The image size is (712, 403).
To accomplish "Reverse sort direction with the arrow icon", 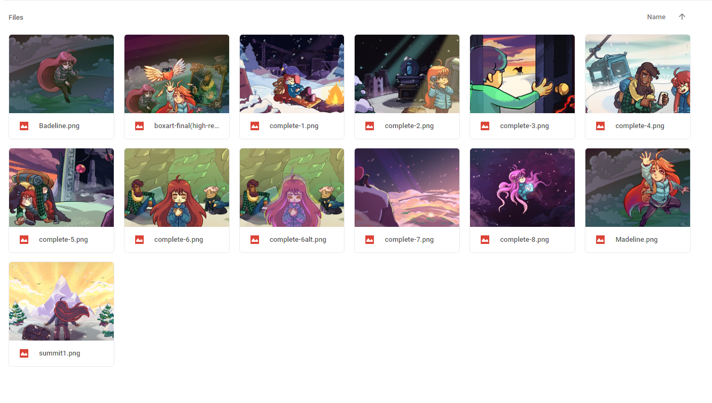I will point(682,17).
